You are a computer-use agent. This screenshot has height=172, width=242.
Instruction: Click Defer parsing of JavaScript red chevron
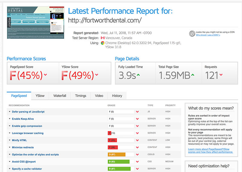pos(137,112)
